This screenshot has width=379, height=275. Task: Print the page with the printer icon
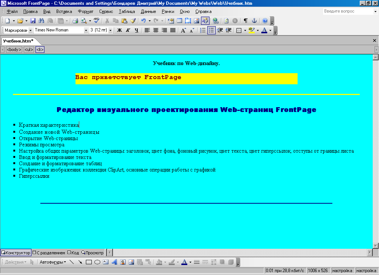[76, 21]
